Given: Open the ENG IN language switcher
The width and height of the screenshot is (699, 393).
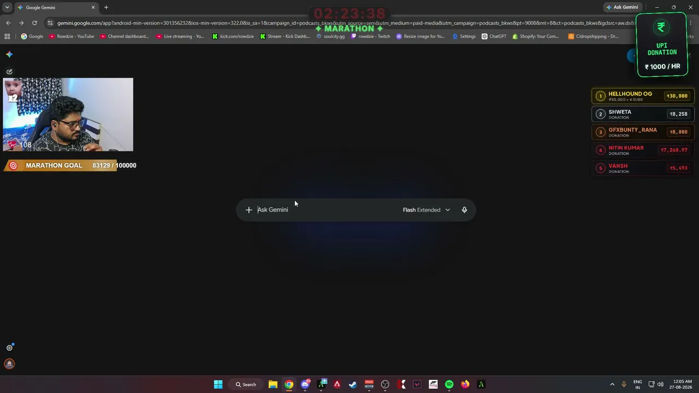Looking at the screenshot, I should point(638,384).
